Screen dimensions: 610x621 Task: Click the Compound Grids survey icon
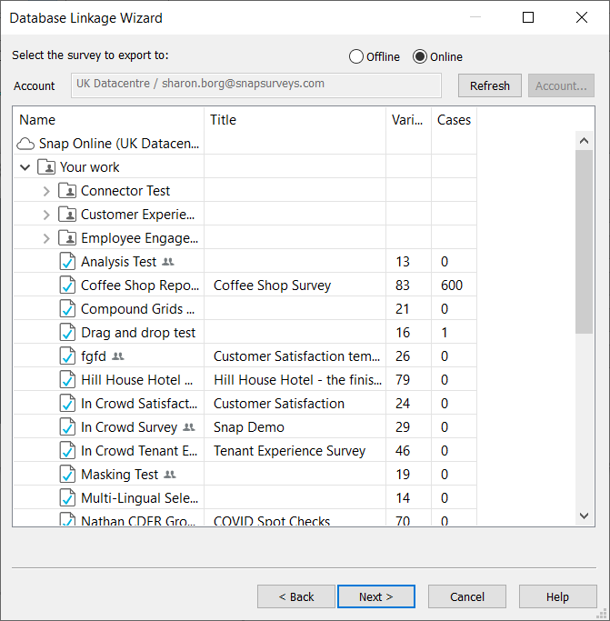click(x=67, y=309)
